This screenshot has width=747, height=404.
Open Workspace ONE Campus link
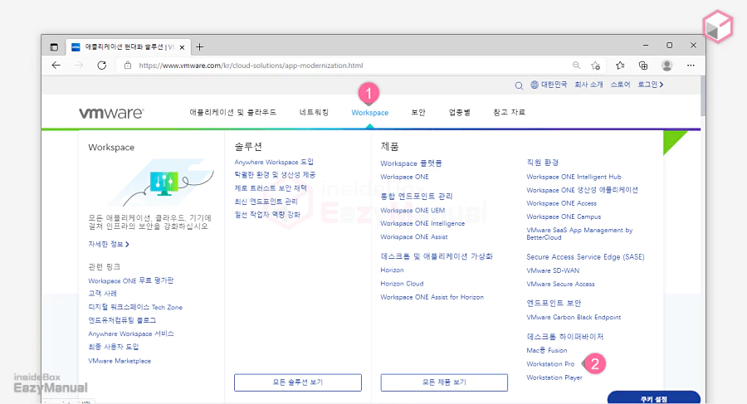[564, 217]
